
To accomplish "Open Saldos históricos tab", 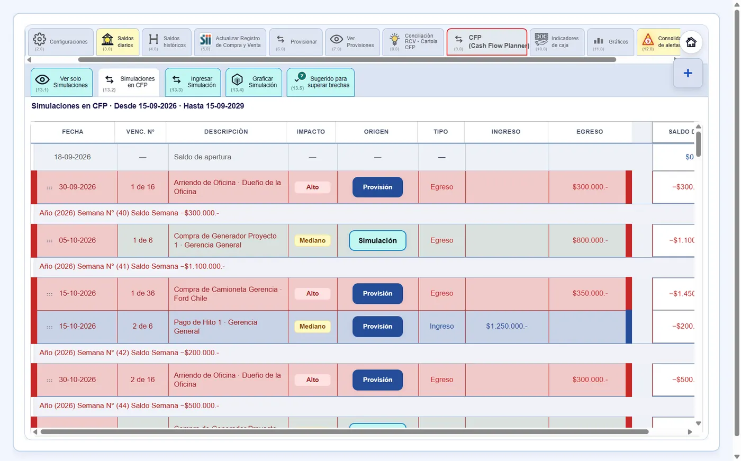I will pyautogui.click(x=166, y=42).
